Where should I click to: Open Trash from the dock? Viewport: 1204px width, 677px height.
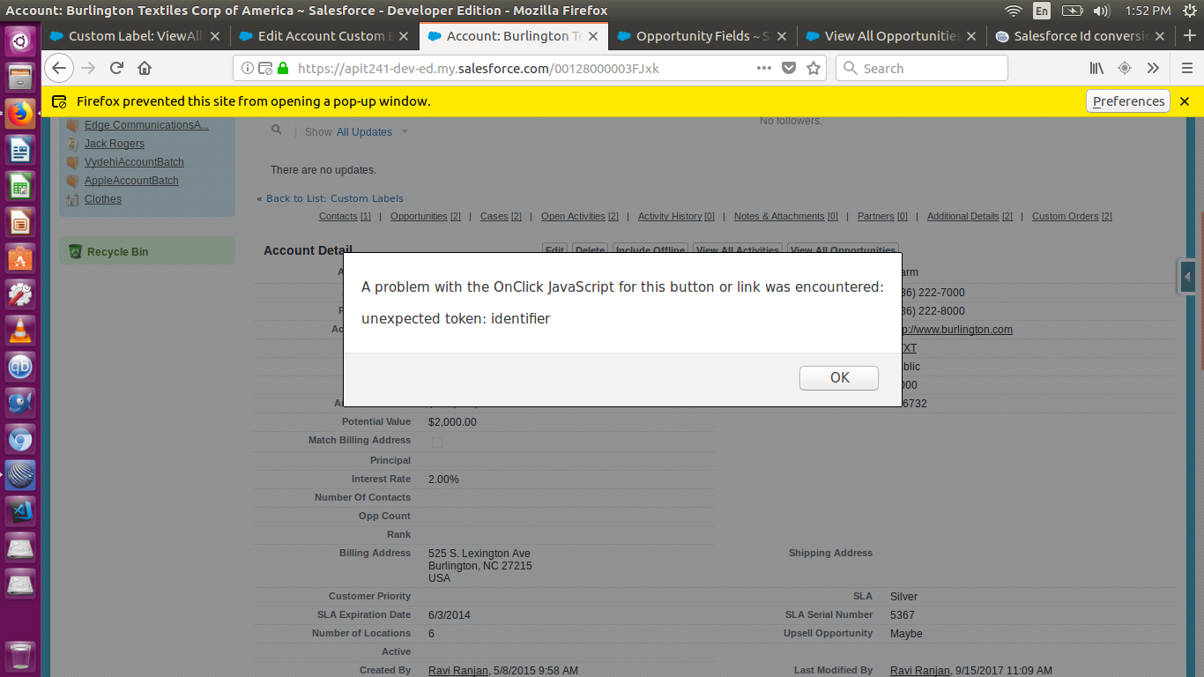pyautogui.click(x=20, y=656)
